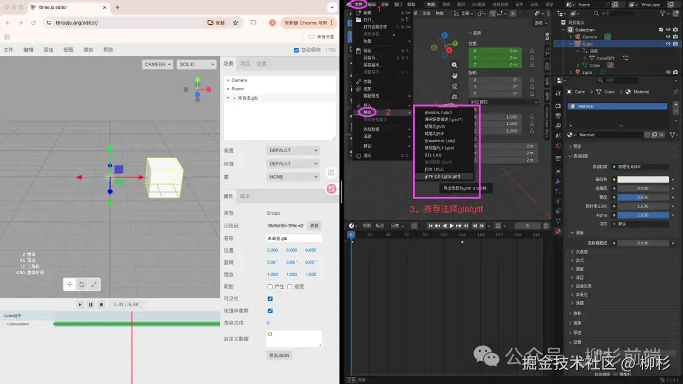Open a new Chrome tab
The height and width of the screenshot is (384, 683).
tap(117, 8)
